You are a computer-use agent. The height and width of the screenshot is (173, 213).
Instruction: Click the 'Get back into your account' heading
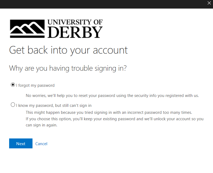point(68,50)
